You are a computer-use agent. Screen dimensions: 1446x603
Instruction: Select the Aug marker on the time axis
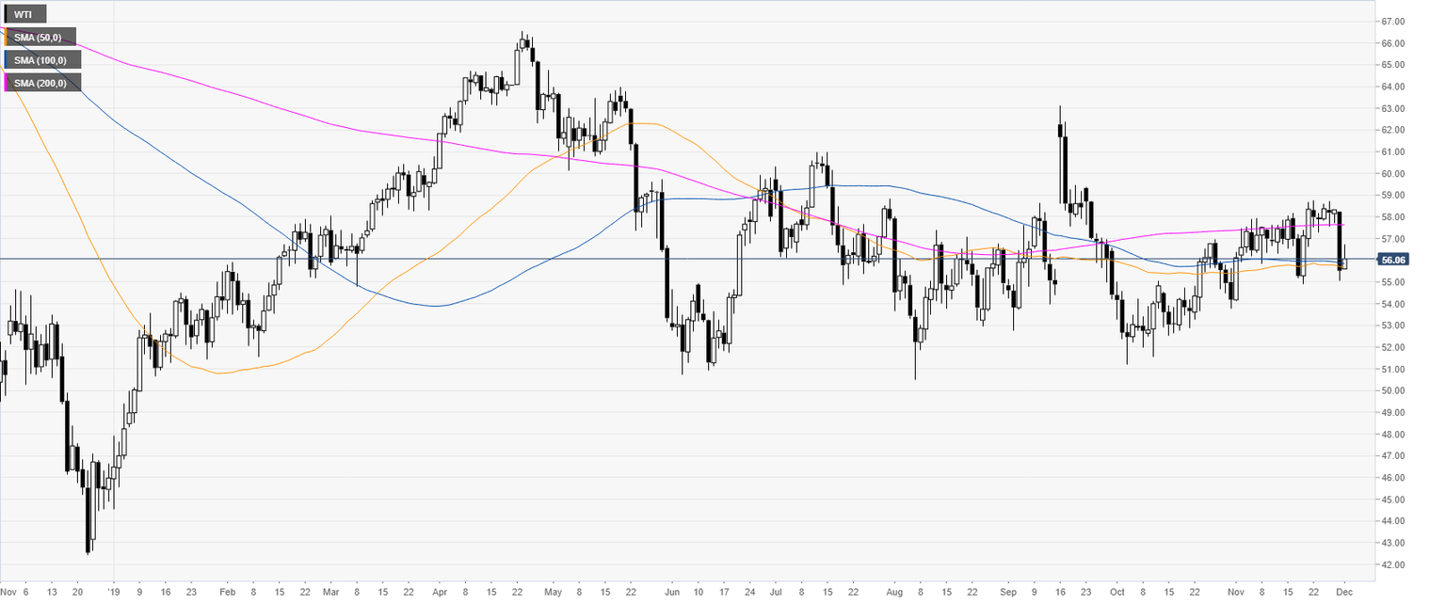click(893, 594)
